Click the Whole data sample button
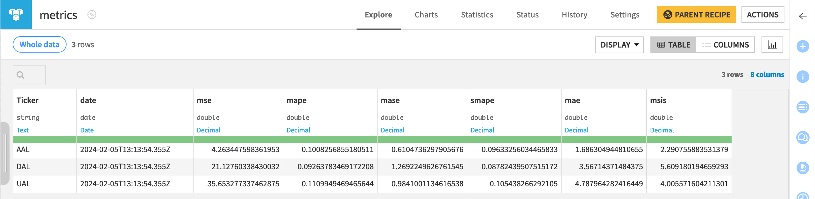The width and height of the screenshot is (815, 199). (39, 44)
